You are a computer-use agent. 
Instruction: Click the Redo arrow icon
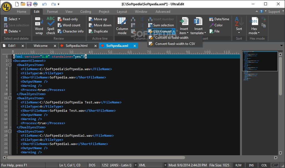click(53, 4)
